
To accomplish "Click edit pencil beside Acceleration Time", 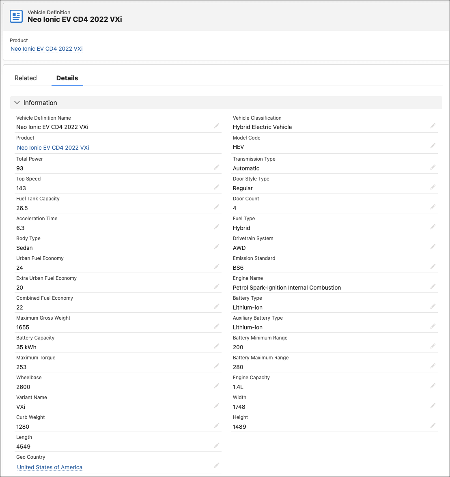I will coord(217,227).
